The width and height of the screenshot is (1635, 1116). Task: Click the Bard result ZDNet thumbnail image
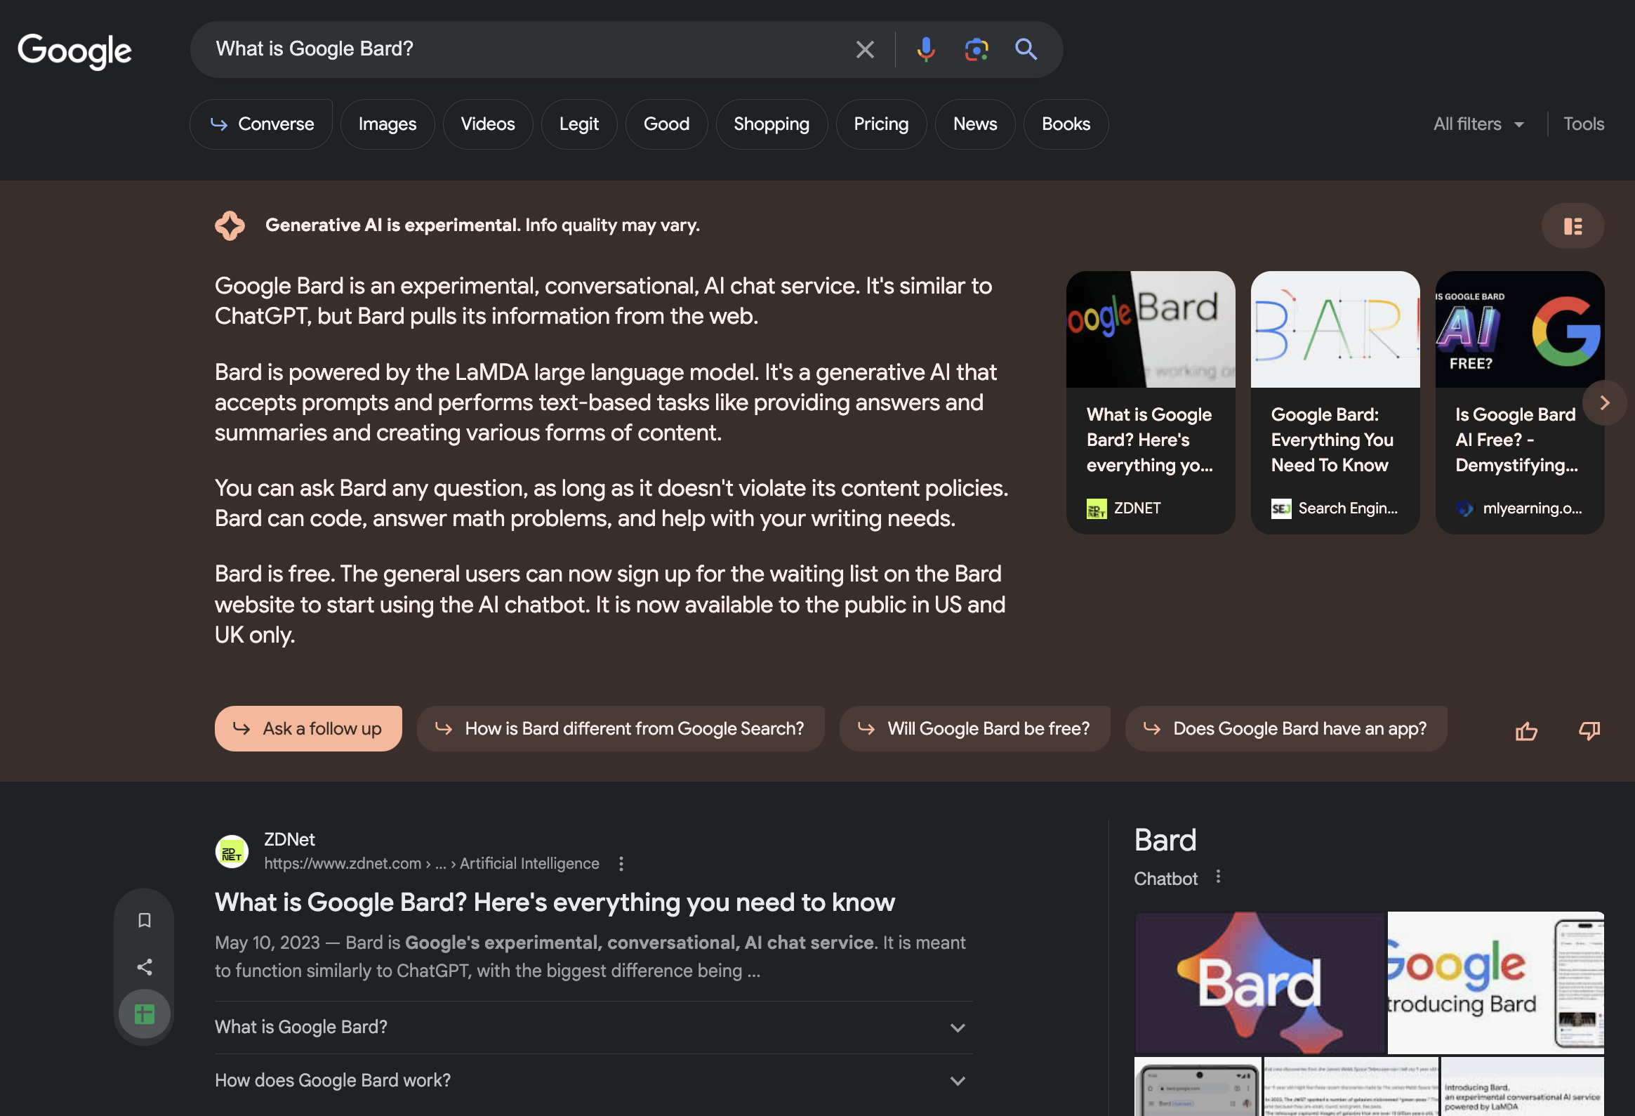[x=1149, y=329]
